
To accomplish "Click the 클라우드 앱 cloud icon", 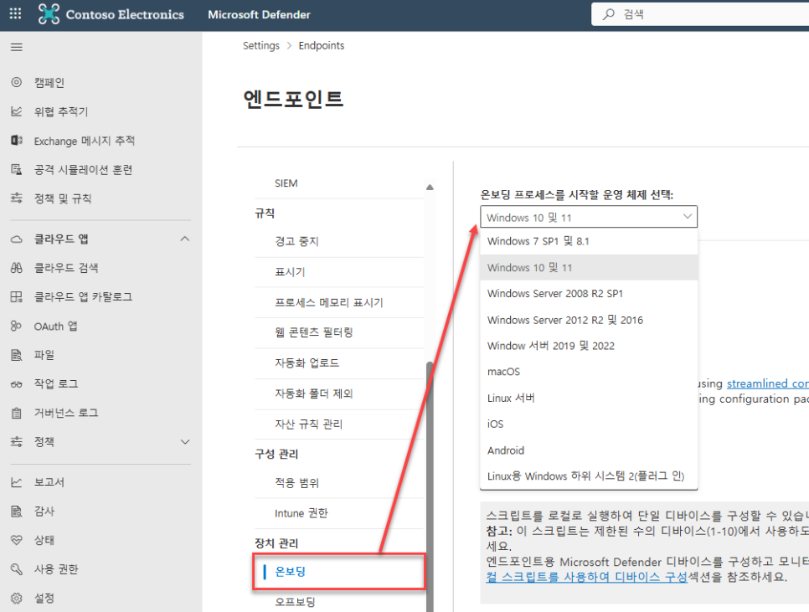I will pyautogui.click(x=17, y=239).
